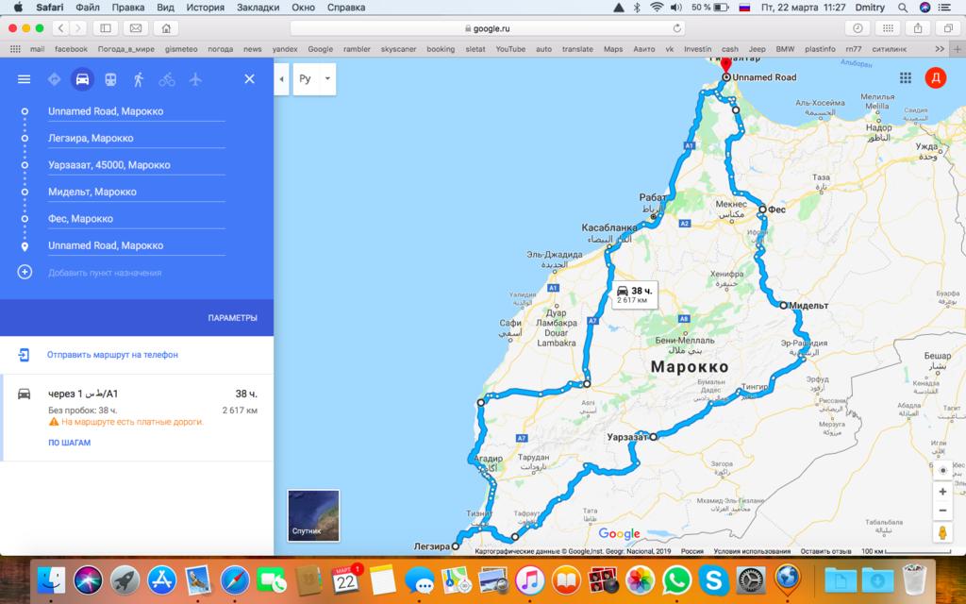Zoom in on the map
This screenshot has height=604, width=966.
click(941, 492)
